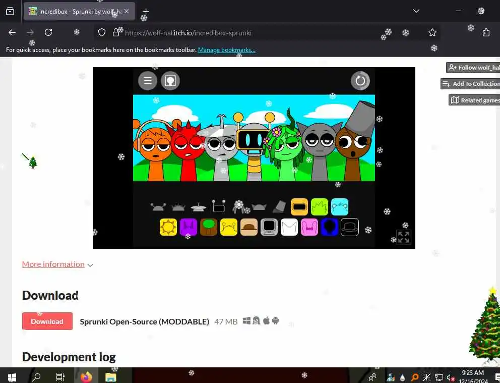Image resolution: width=500 pixels, height=383 pixels.
Task: Select the Incredibox - Sprunki tab
Action: click(x=80, y=11)
